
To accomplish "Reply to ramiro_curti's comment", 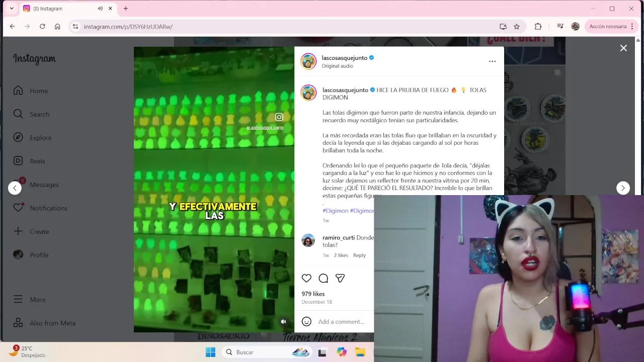I will click(x=359, y=255).
